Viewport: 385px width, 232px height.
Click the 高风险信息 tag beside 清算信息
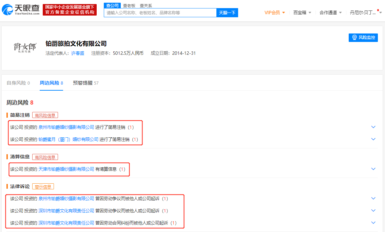pyautogui.click(x=45, y=157)
